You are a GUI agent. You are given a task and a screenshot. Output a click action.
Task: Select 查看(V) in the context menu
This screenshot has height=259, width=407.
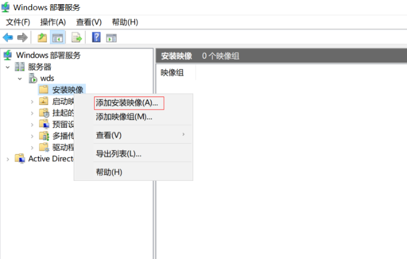point(133,135)
